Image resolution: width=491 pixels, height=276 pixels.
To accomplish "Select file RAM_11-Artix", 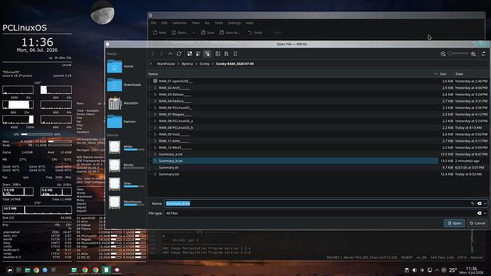I will 174,141.
